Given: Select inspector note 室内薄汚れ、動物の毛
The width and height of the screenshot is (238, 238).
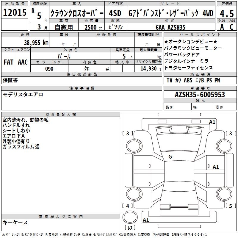Looking at the screenshot, I should 26,120.
